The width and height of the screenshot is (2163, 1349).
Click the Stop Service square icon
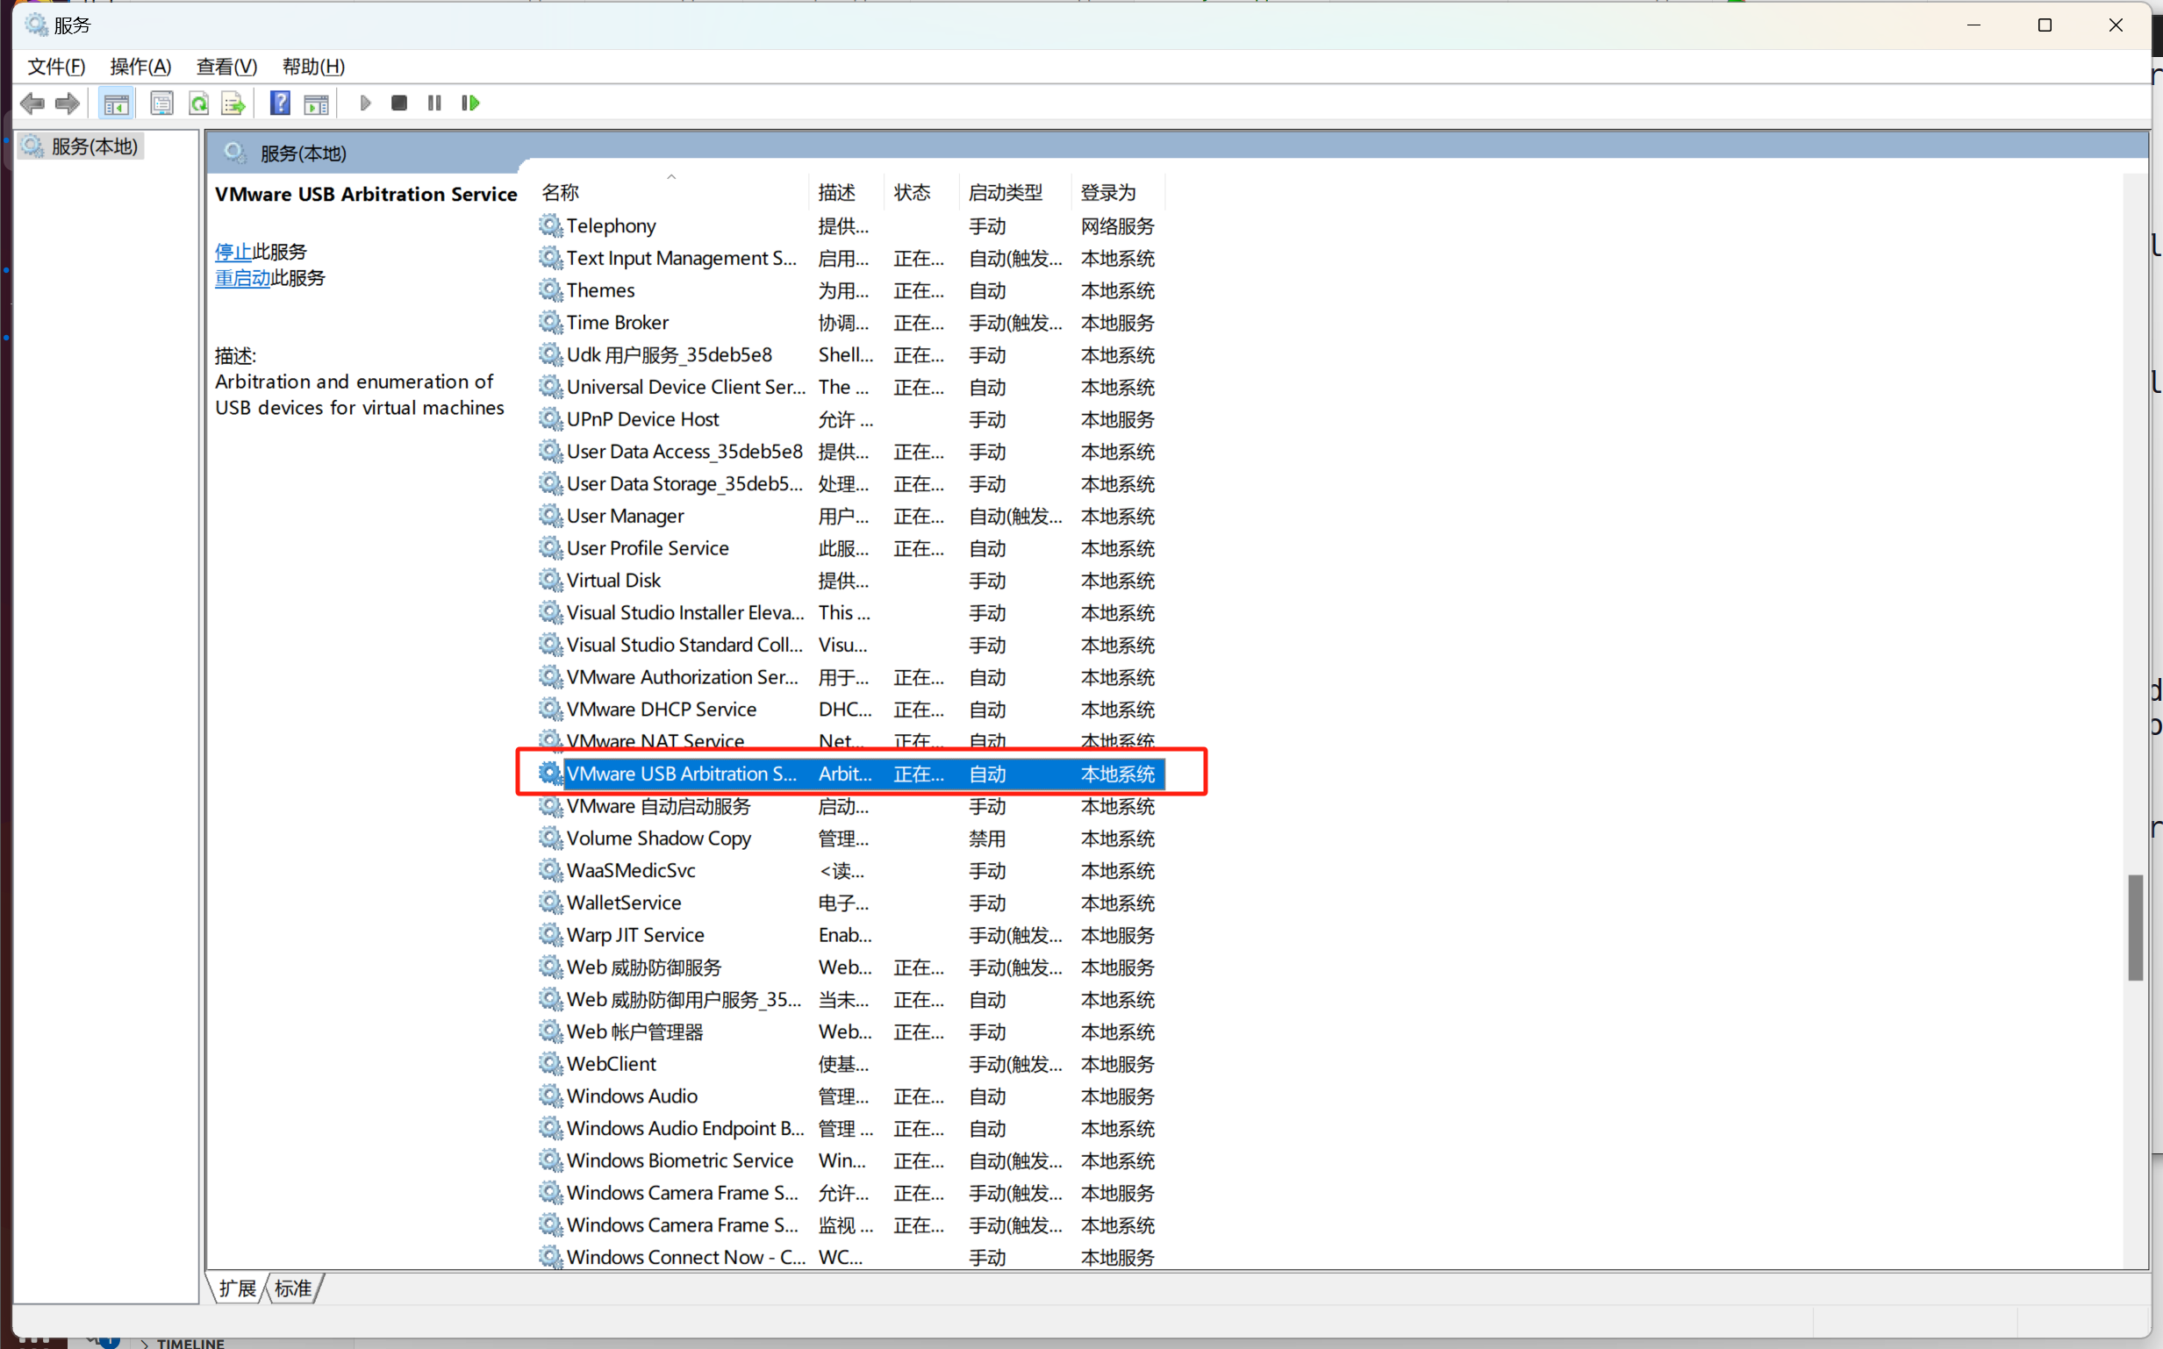tap(399, 103)
